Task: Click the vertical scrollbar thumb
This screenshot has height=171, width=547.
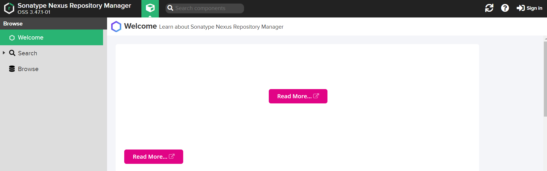Action: (545, 79)
